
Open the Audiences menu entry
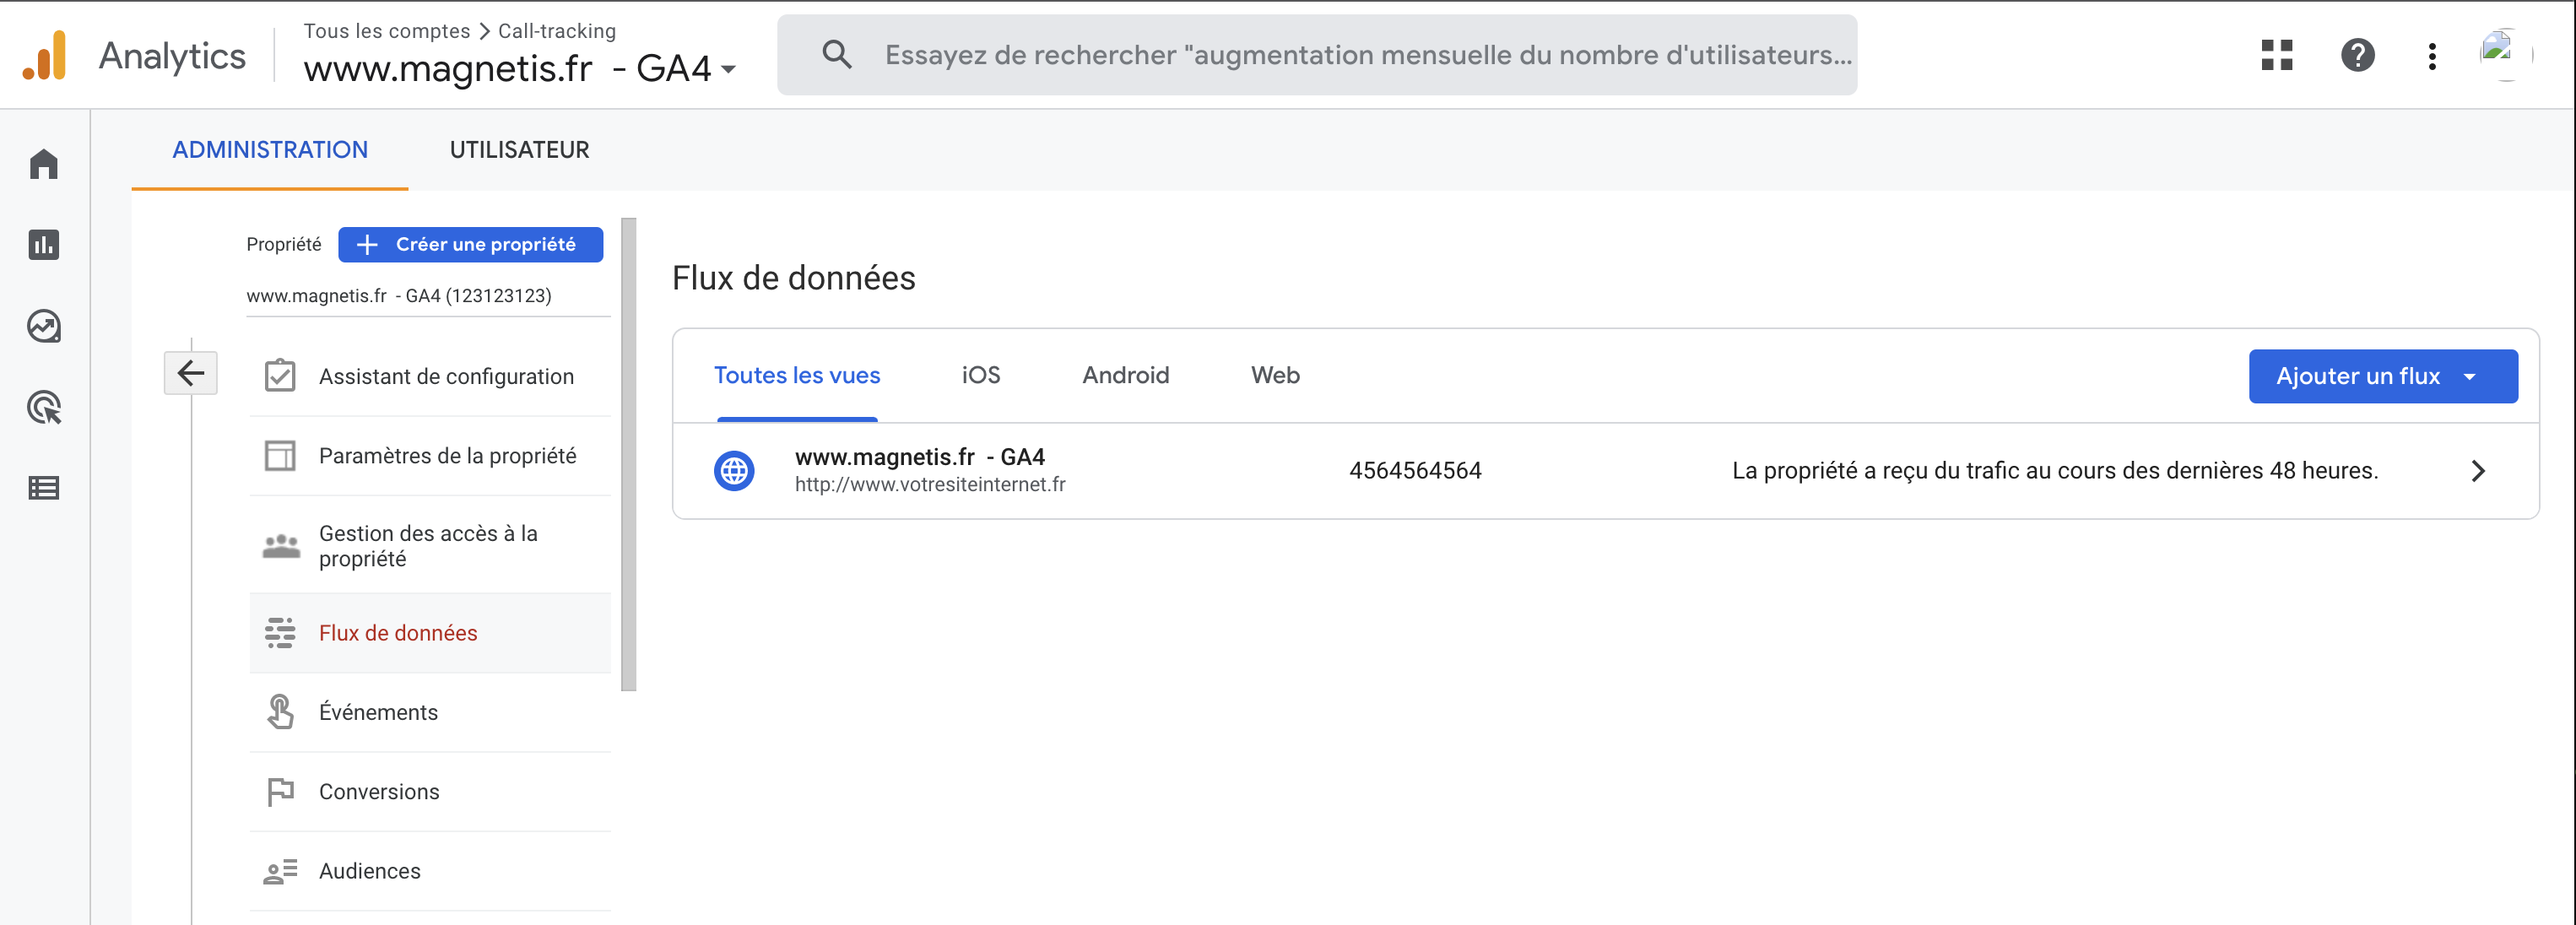(430, 871)
